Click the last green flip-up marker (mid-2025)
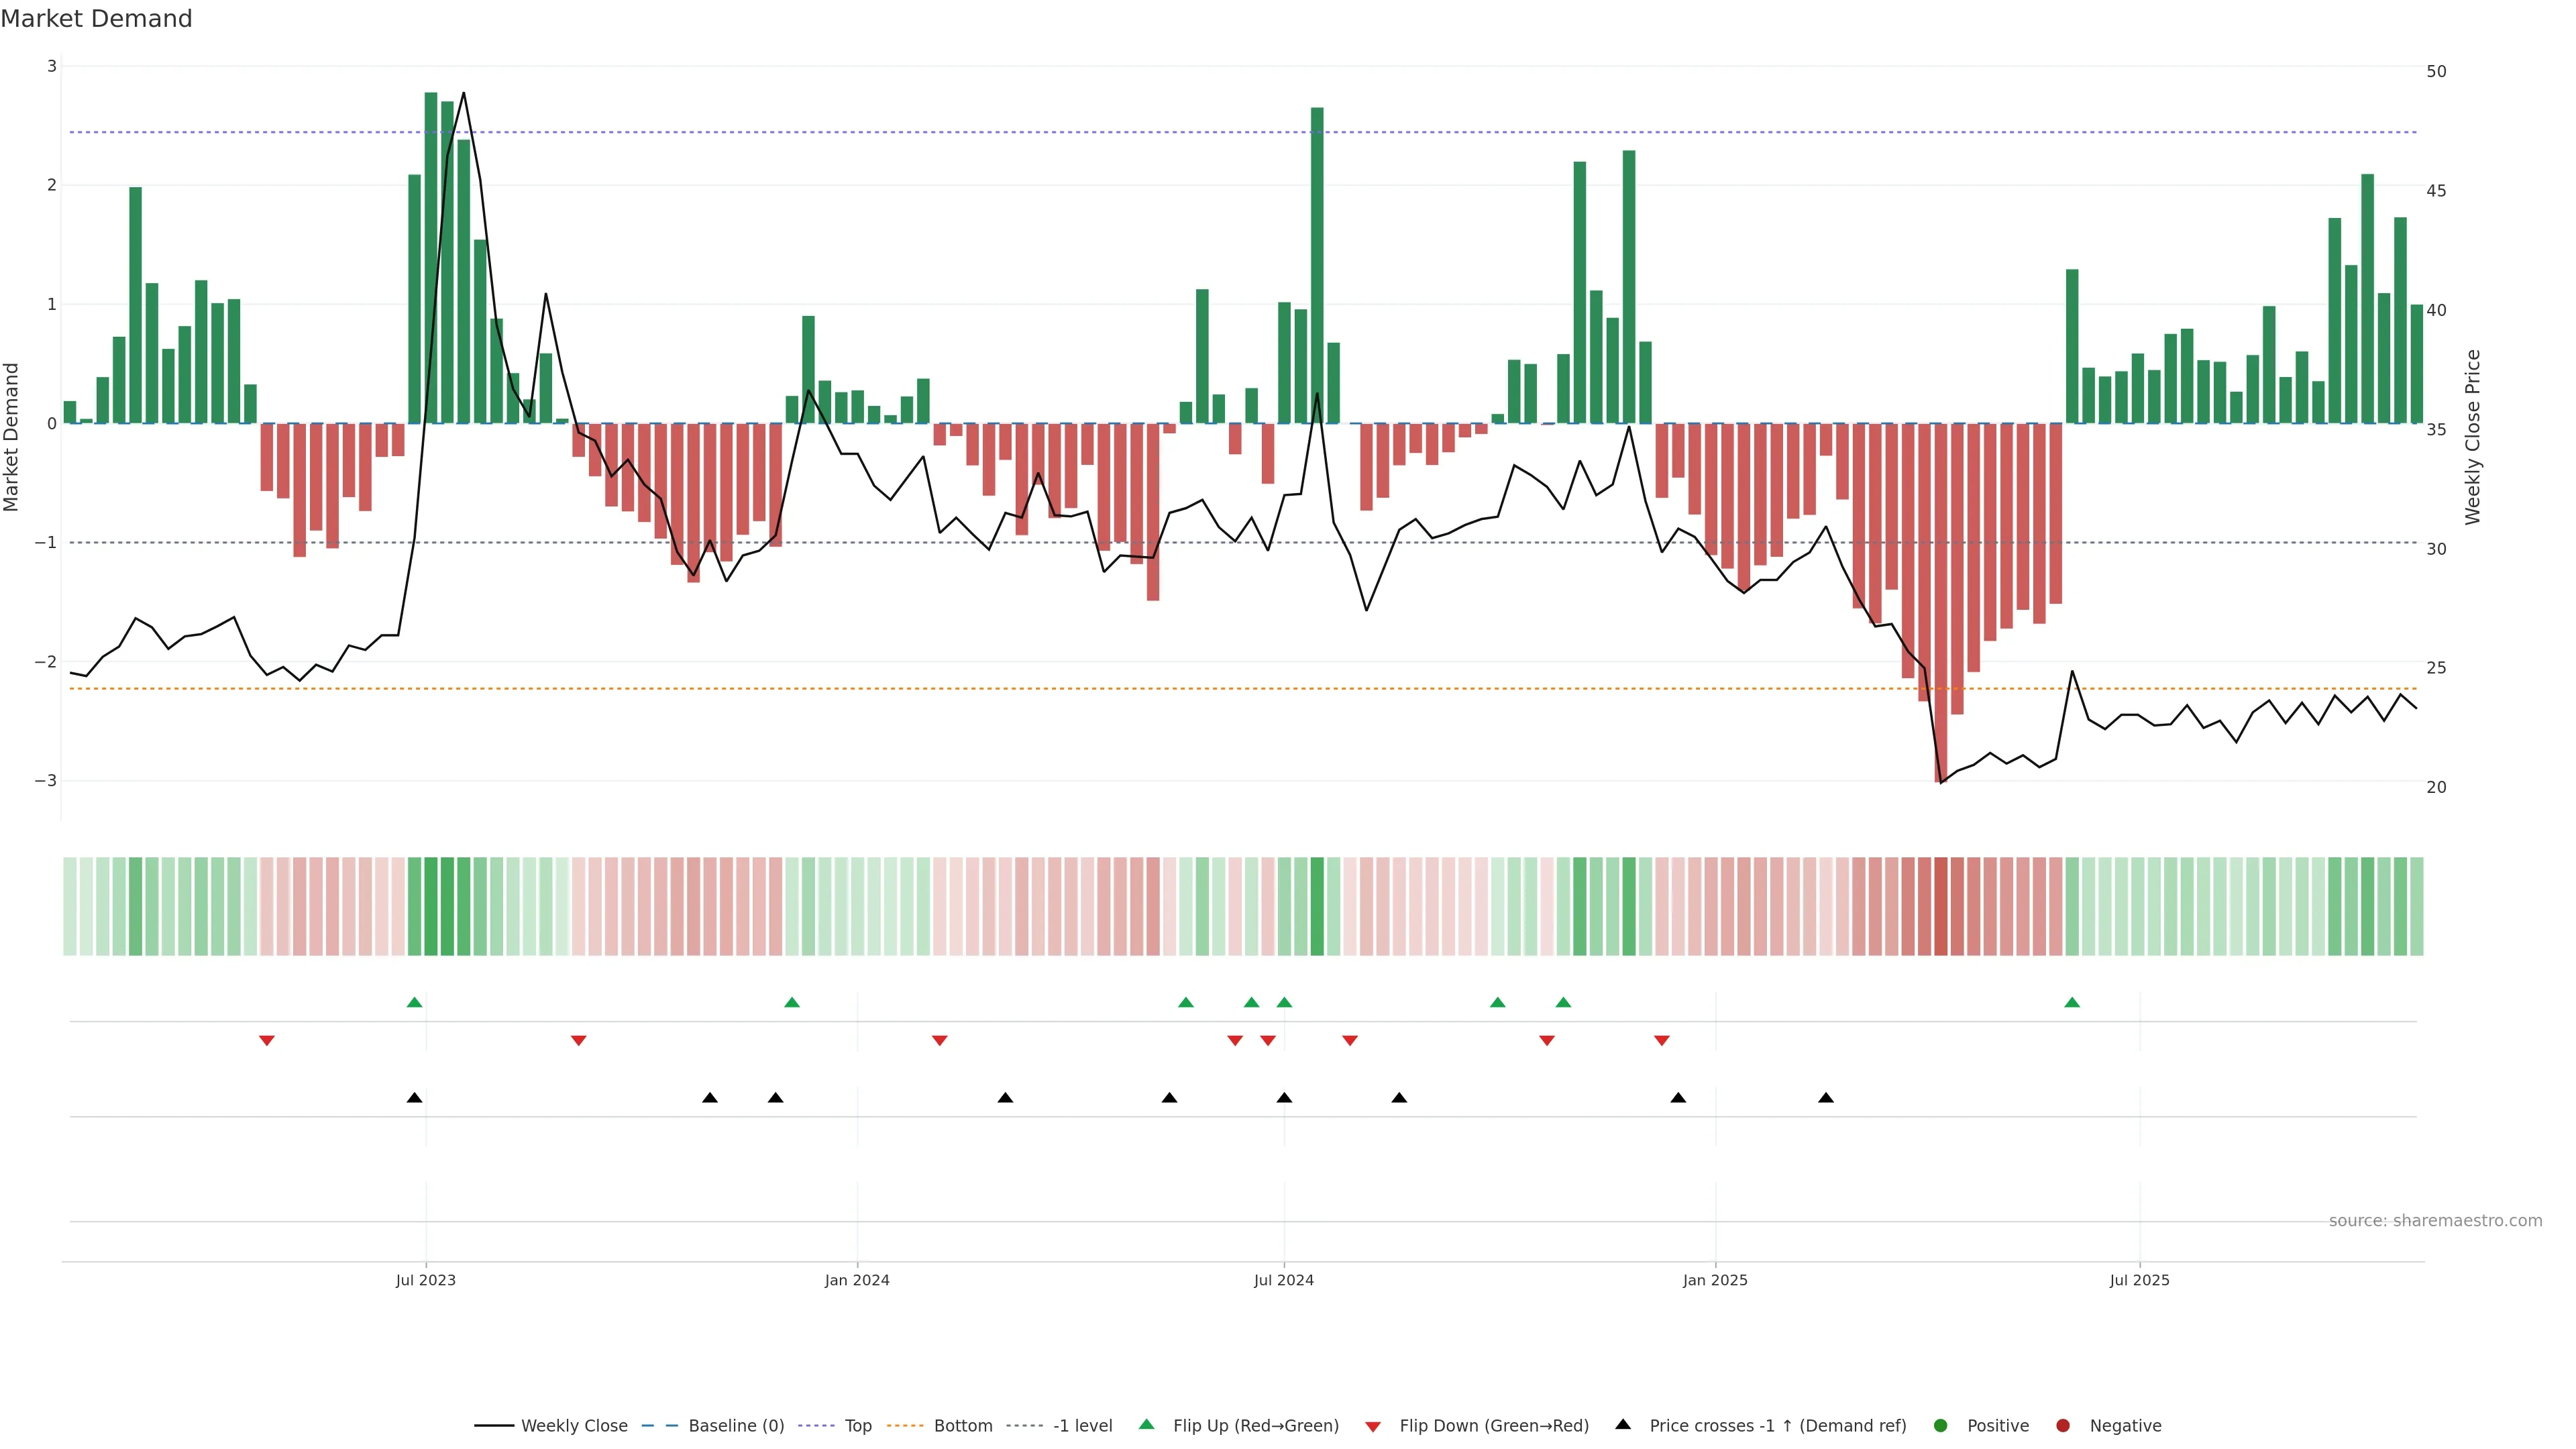The width and height of the screenshot is (2576, 1449). click(x=2072, y=1003)
